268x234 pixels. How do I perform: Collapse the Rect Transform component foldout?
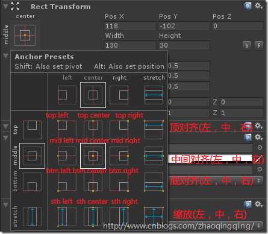click(5, 6)
